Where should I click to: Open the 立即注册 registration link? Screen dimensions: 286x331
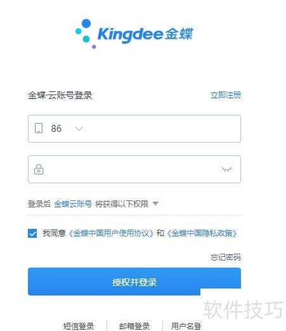[226, 95]
